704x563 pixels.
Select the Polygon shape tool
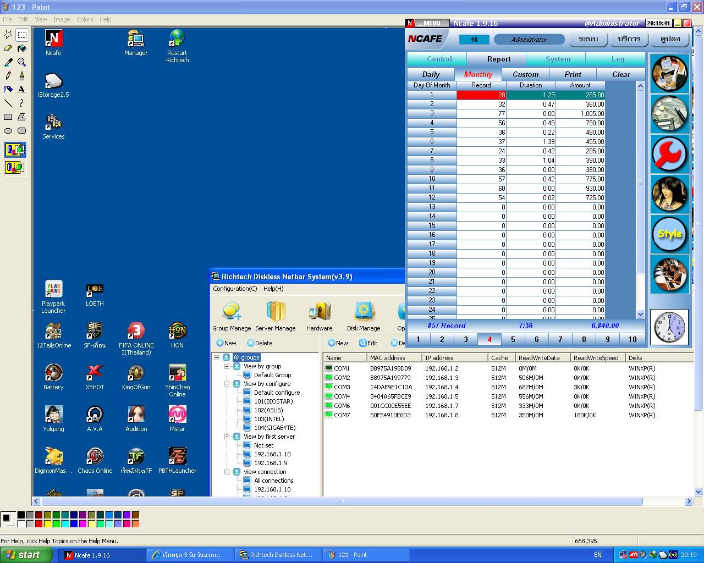(22, 117)
